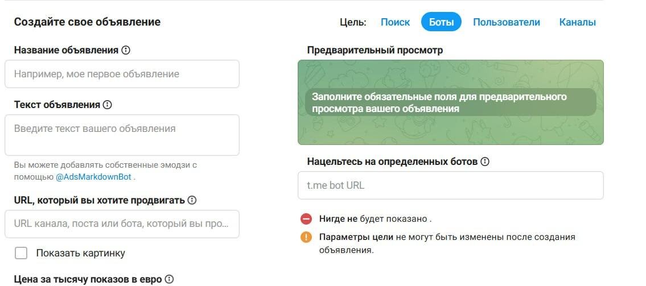Screen dimensions: 646x286
Task: Click info icon beside Текст объявления
Action: [107, 105]
